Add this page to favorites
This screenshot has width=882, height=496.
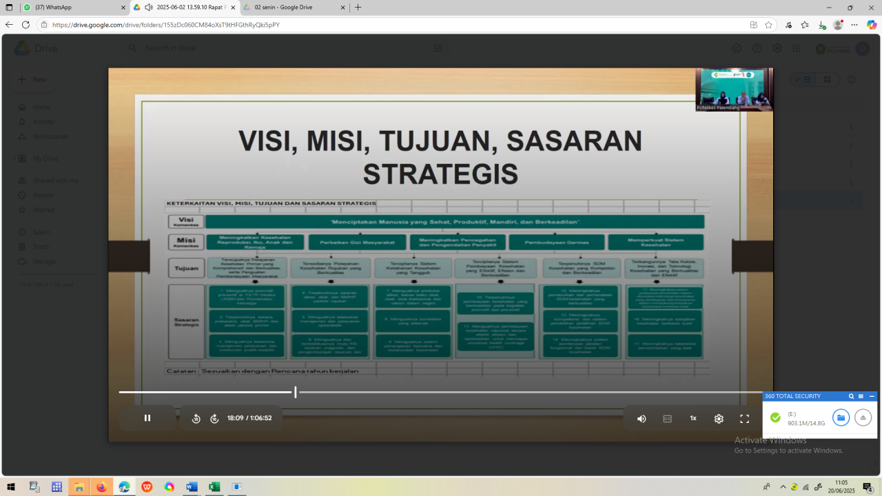[768, 25]
